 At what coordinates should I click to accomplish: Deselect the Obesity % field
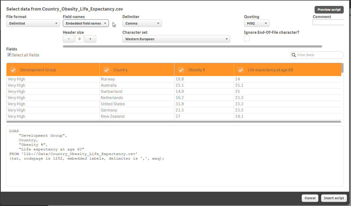click(x=181, y=70)
